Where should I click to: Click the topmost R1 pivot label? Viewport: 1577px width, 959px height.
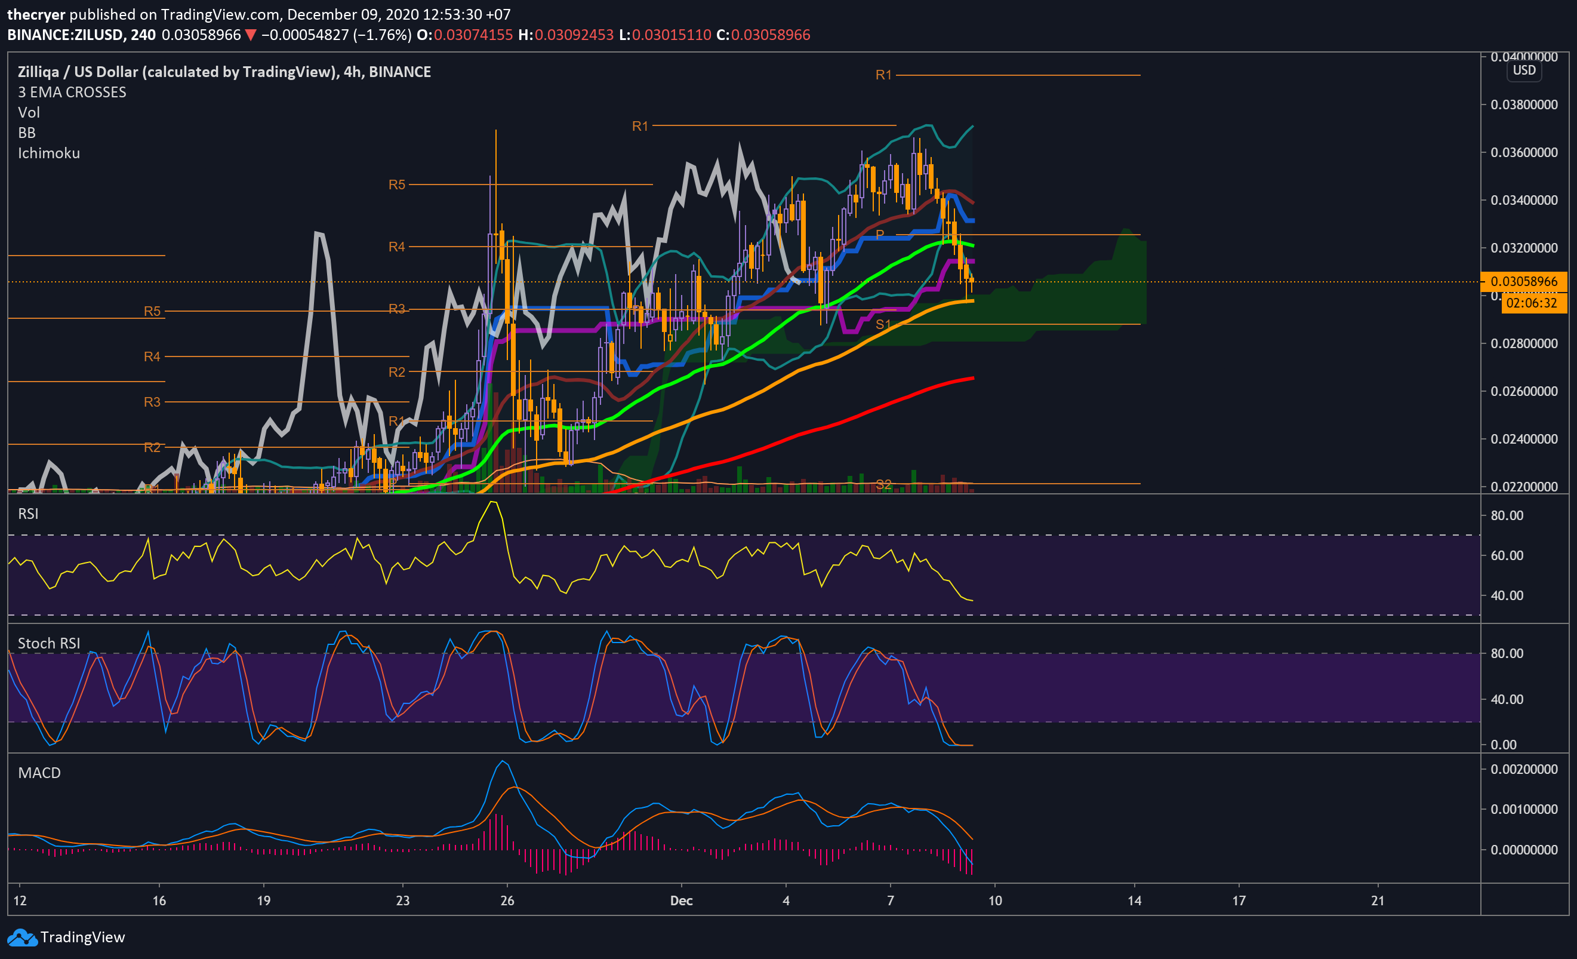[x=883, y=75]
